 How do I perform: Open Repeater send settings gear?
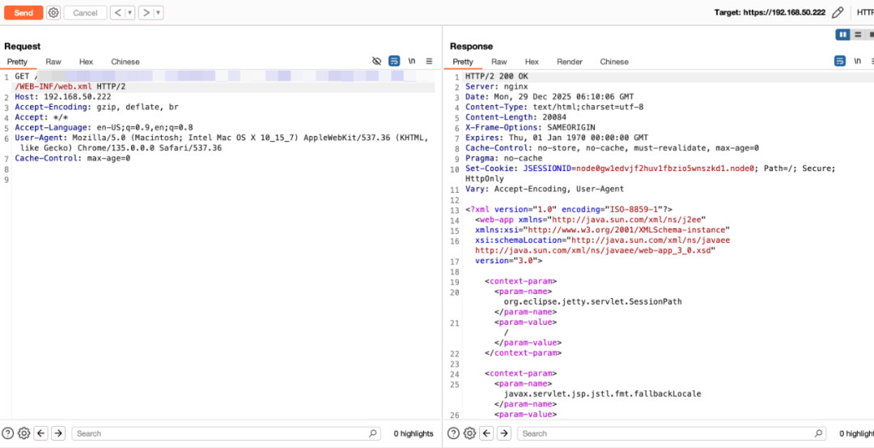[53, 13]
